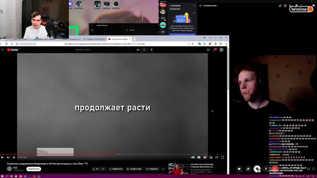Click the Яндекс Музыка search field
The width and height of the screenshot is (317, 178).
point(142,30)
